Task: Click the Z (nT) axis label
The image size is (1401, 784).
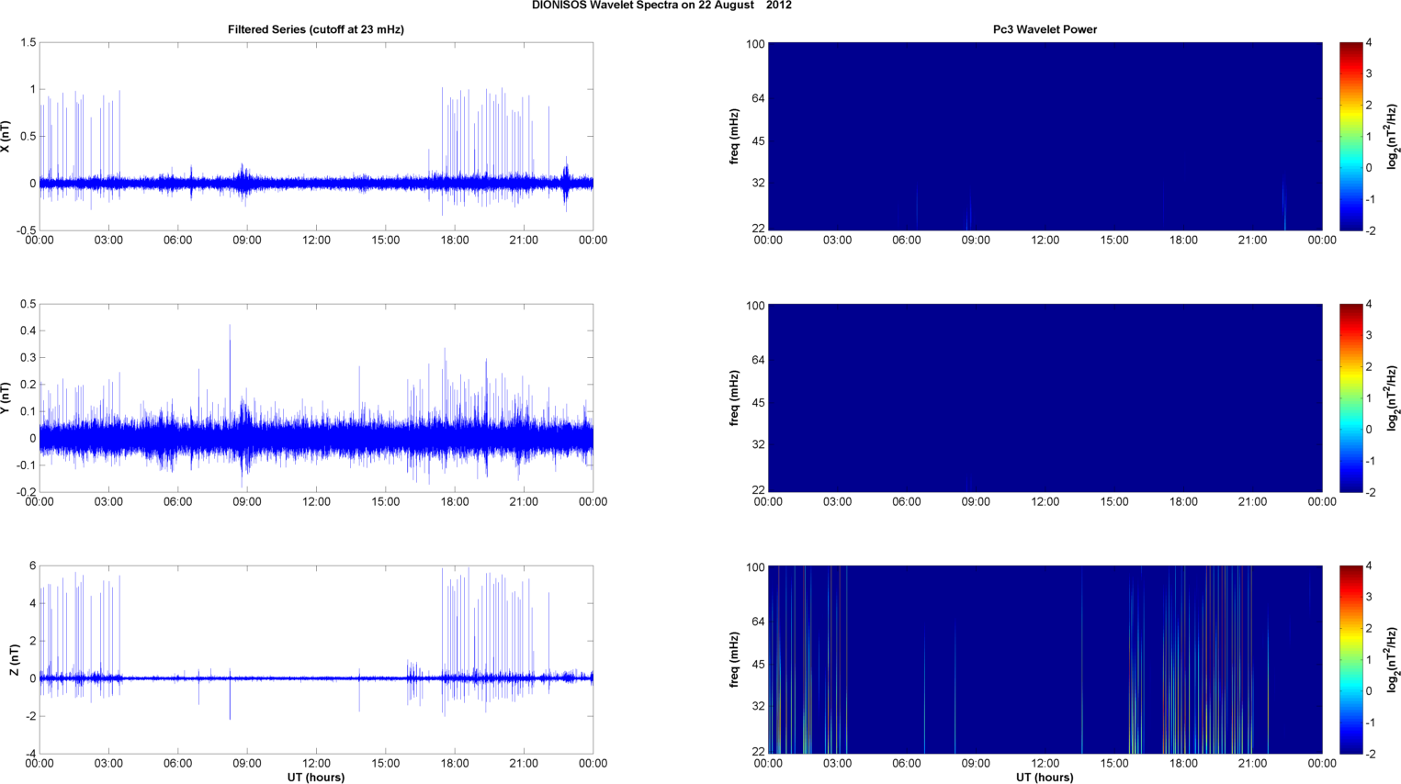Action: point(14,660)
